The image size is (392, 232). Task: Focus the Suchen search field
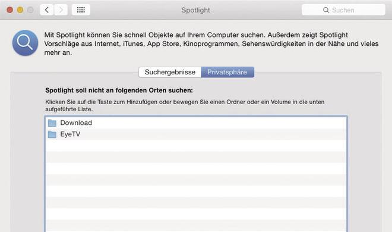click(343, 10)
